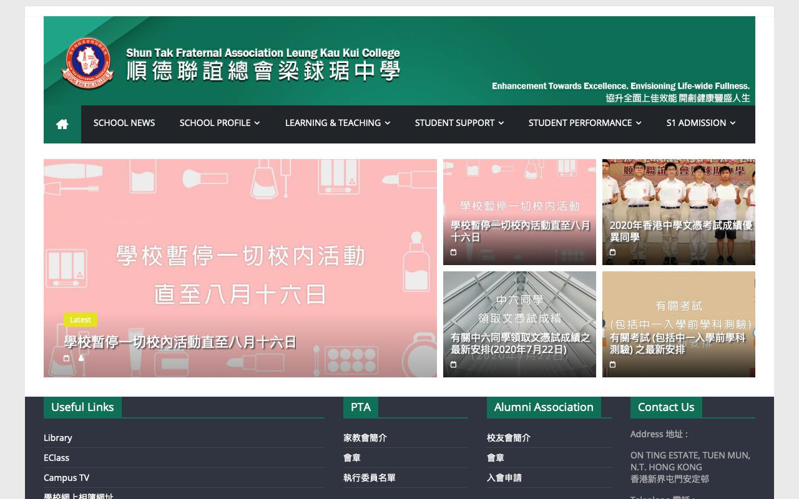799x499 pixels.
Task: Open the School News menu item
Action: click(x=124, y=123)
